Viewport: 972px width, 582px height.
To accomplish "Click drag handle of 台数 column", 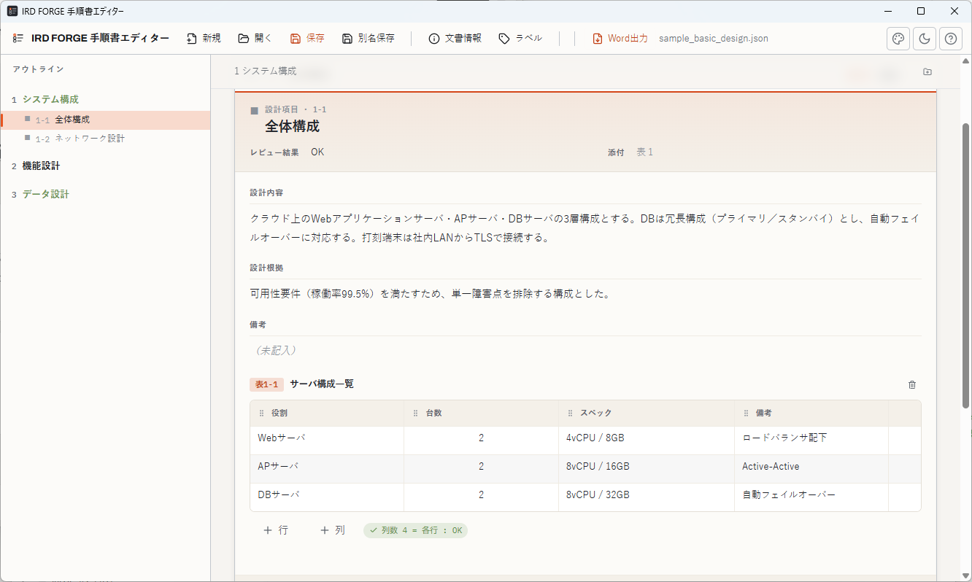I will point(416,413).
